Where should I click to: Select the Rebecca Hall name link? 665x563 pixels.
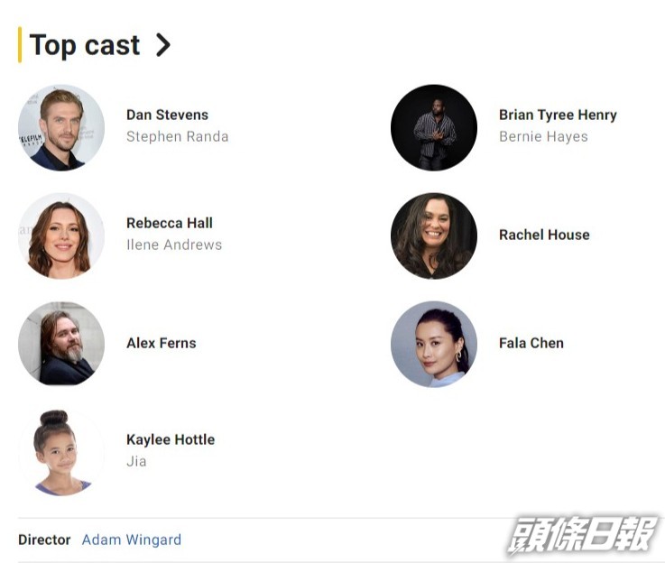point(170,223)
